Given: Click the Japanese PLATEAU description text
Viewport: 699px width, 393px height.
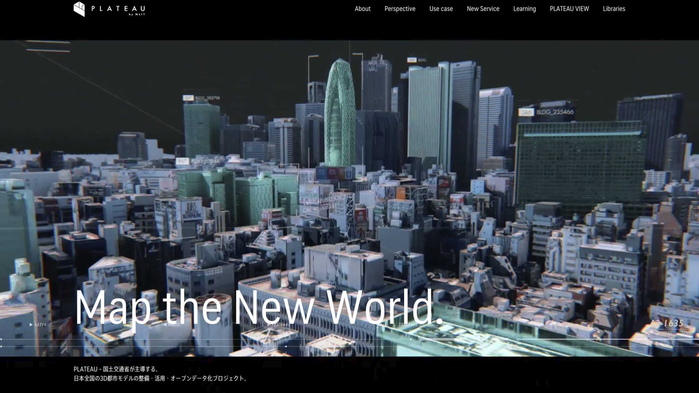Looking at the screenshot, I should (160, 374).
